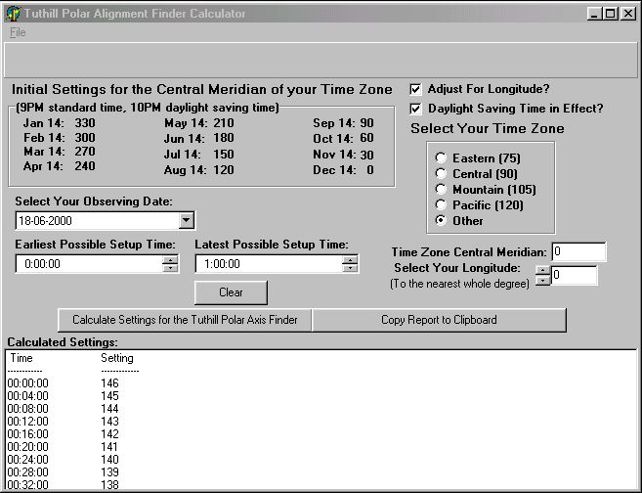Click the Tuthill app icon in title bar

tap(14, 14)
